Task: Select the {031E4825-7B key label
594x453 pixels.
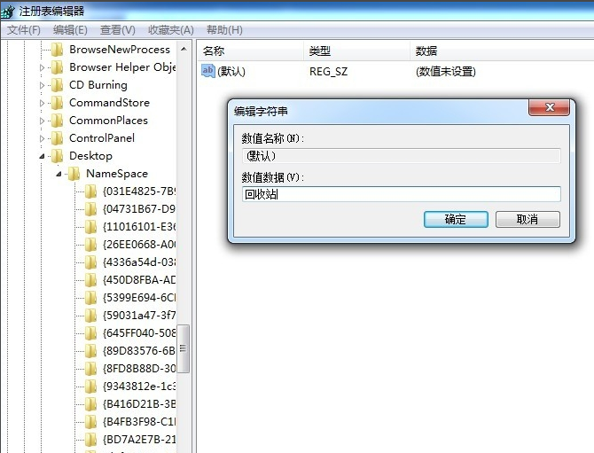Action: tap(139, 191)
